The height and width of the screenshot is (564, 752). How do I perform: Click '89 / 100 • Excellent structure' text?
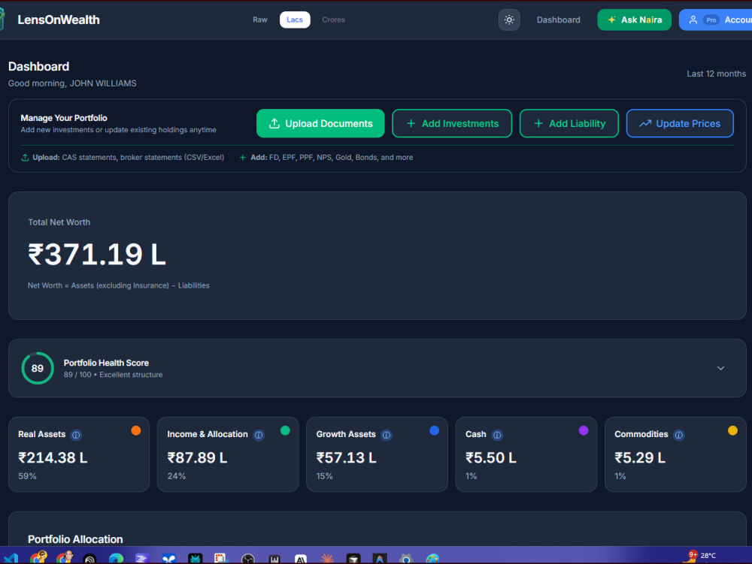point(114,375)
